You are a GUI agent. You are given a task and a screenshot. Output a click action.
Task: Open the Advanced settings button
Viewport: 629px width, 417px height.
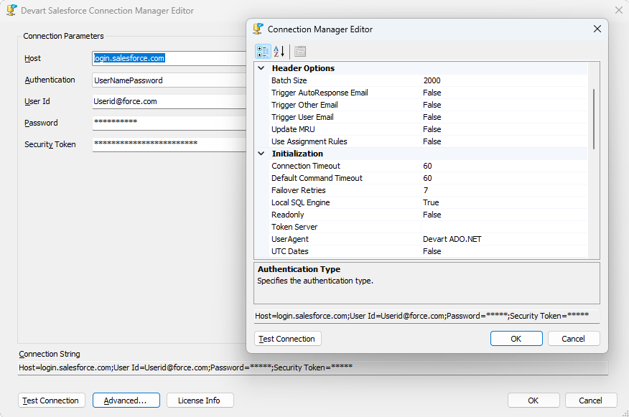coord(125,400)
